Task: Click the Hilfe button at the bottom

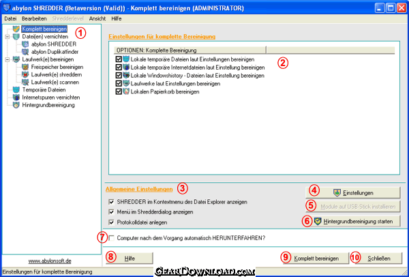Action: pos(130,259)
